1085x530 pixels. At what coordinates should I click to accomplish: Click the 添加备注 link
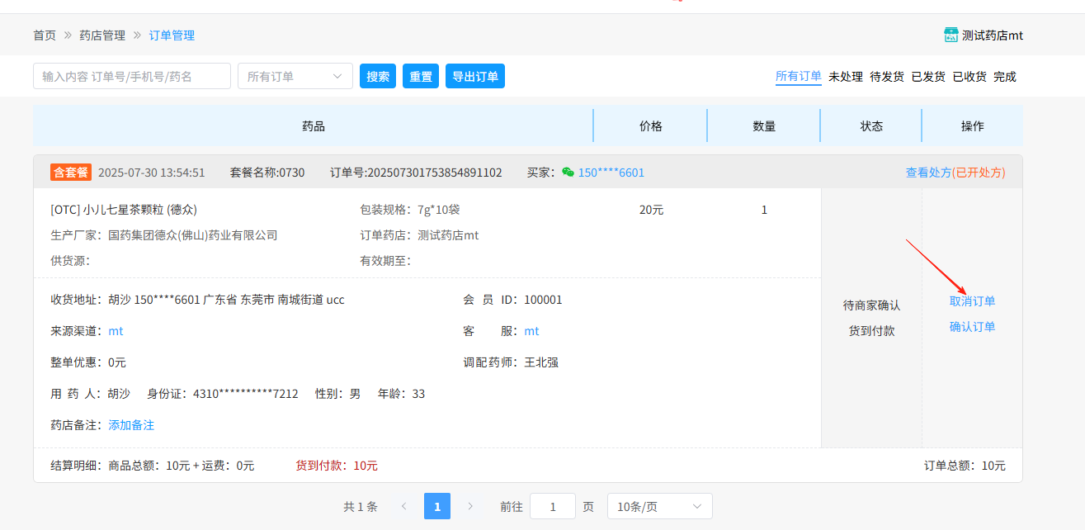(x=131, y=425)
